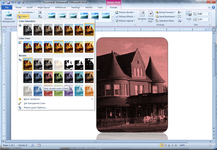Switch to the Review tab
The width and height of the screenshot is (217, 150).
[89, 7]
